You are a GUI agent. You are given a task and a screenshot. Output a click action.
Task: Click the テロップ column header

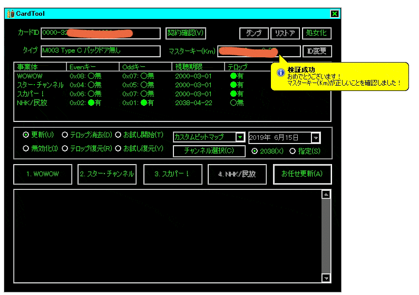pos(248,67)
